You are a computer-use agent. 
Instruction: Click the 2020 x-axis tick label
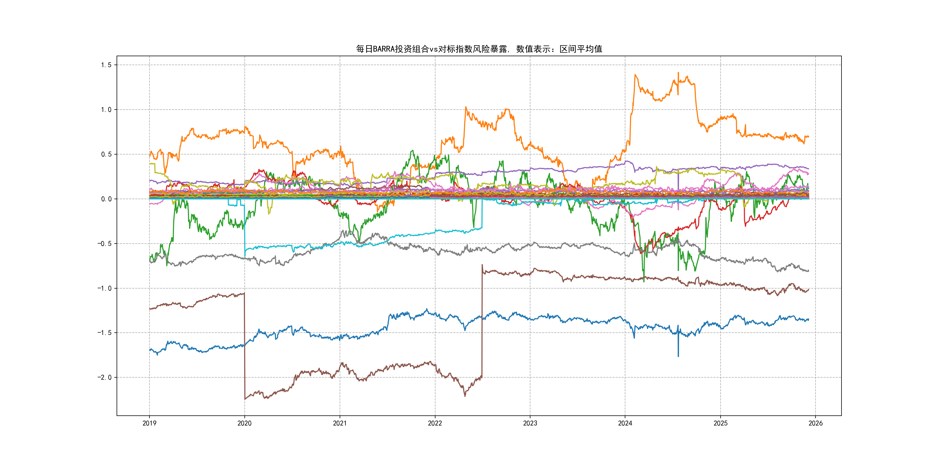coord(244,423)
